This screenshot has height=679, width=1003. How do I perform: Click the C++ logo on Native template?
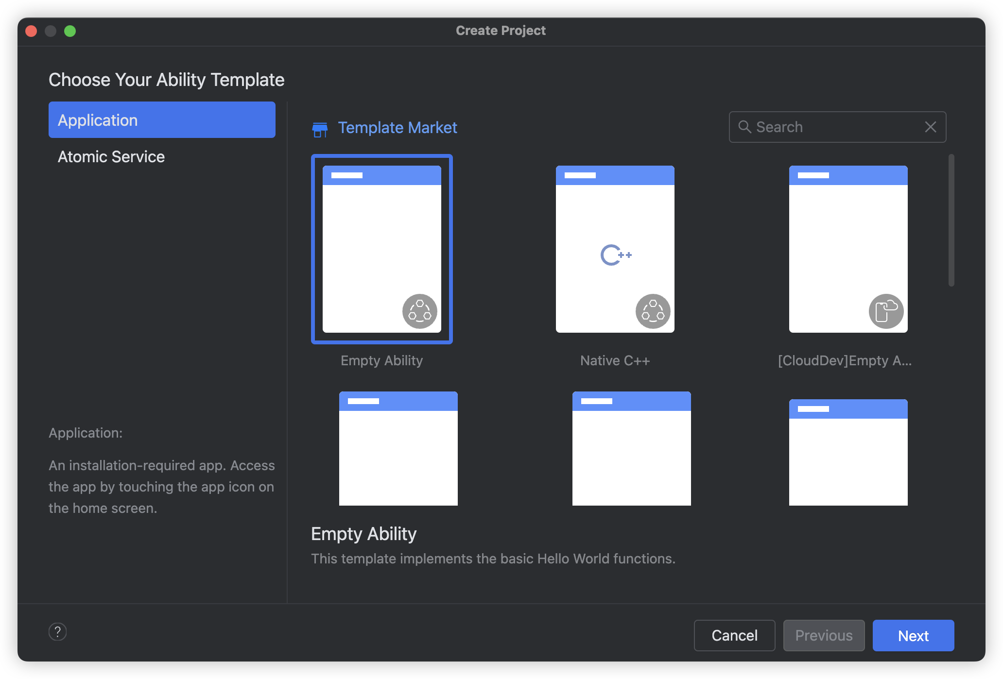[615, 255]
